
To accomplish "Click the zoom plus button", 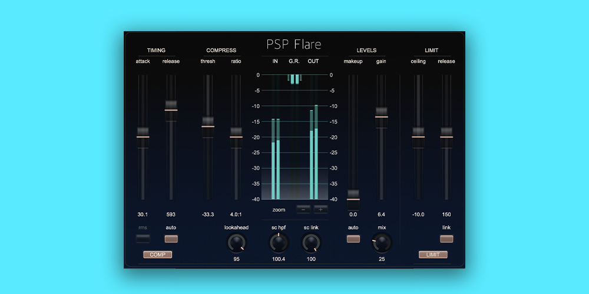I will (x=320, y=209).
